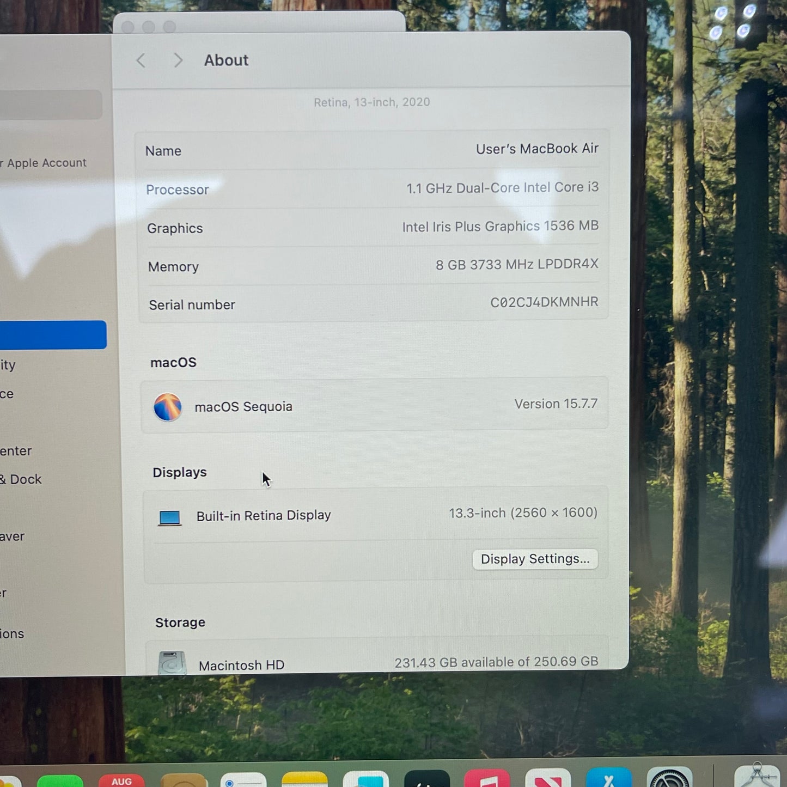
Task: Open Desktop & Dock sidebar item
Action: pyautogui.click(x=21, y=479)
